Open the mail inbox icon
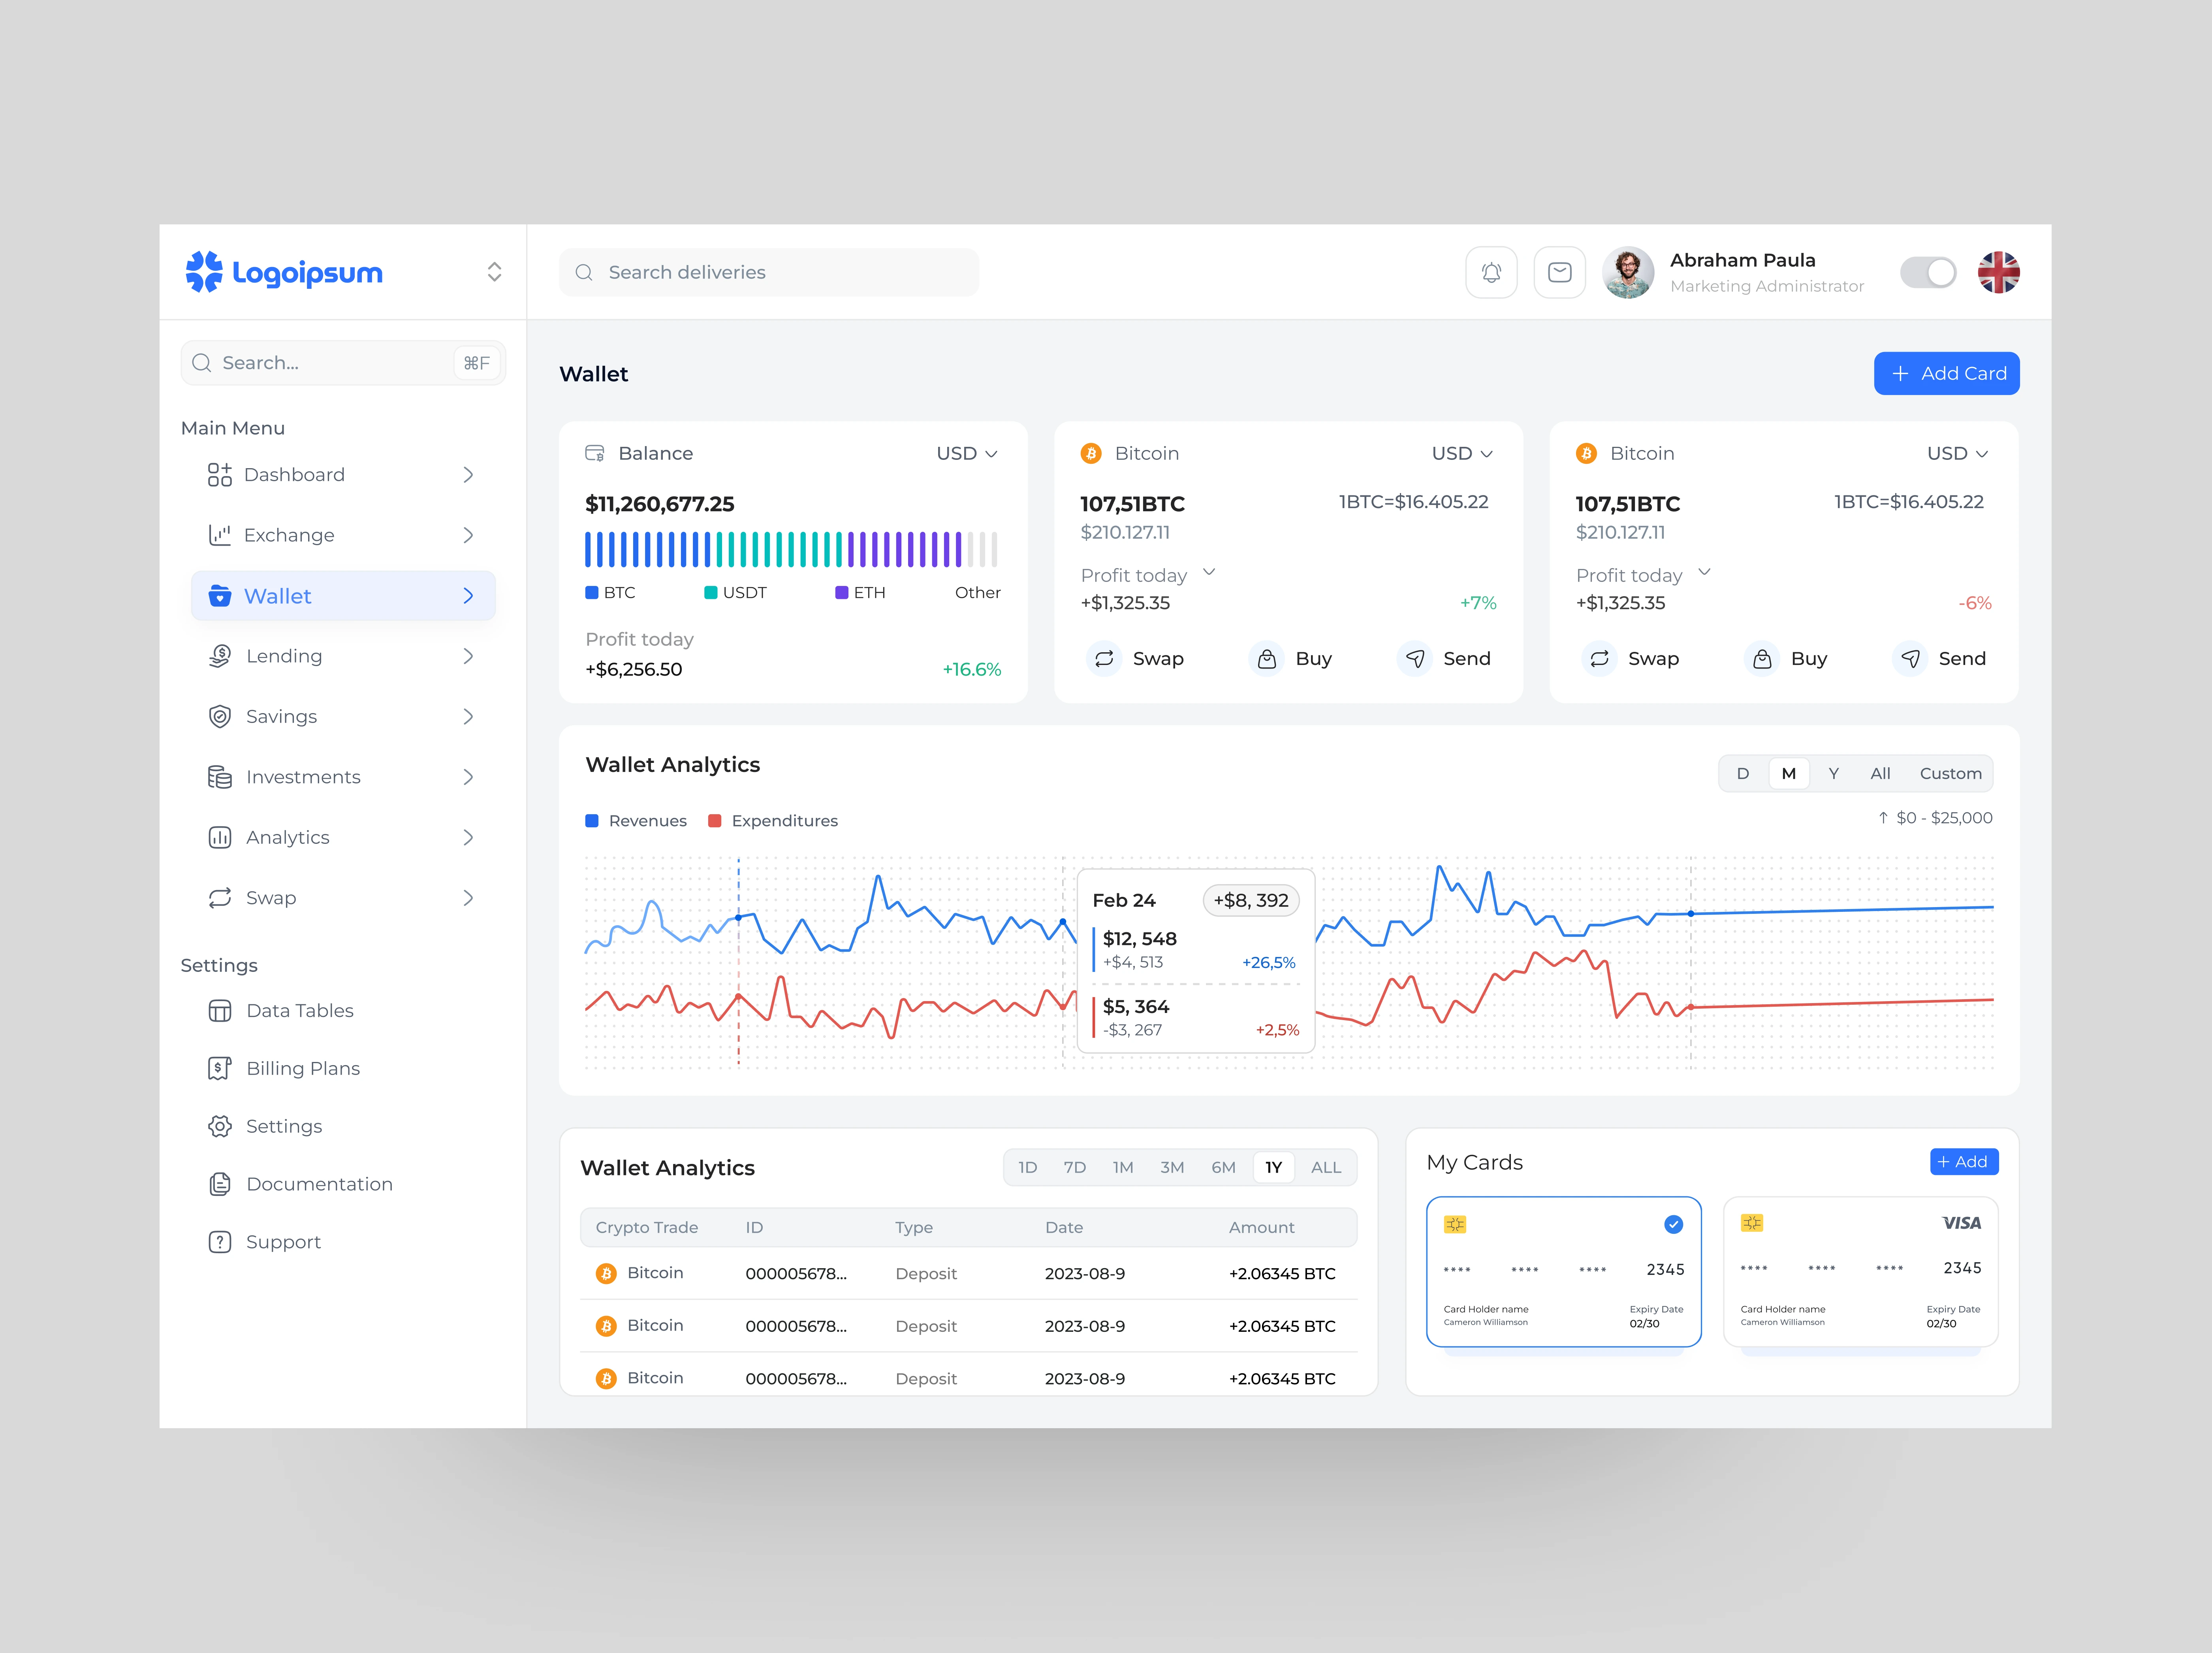2212x1653 pixels. coord(1559,272)
